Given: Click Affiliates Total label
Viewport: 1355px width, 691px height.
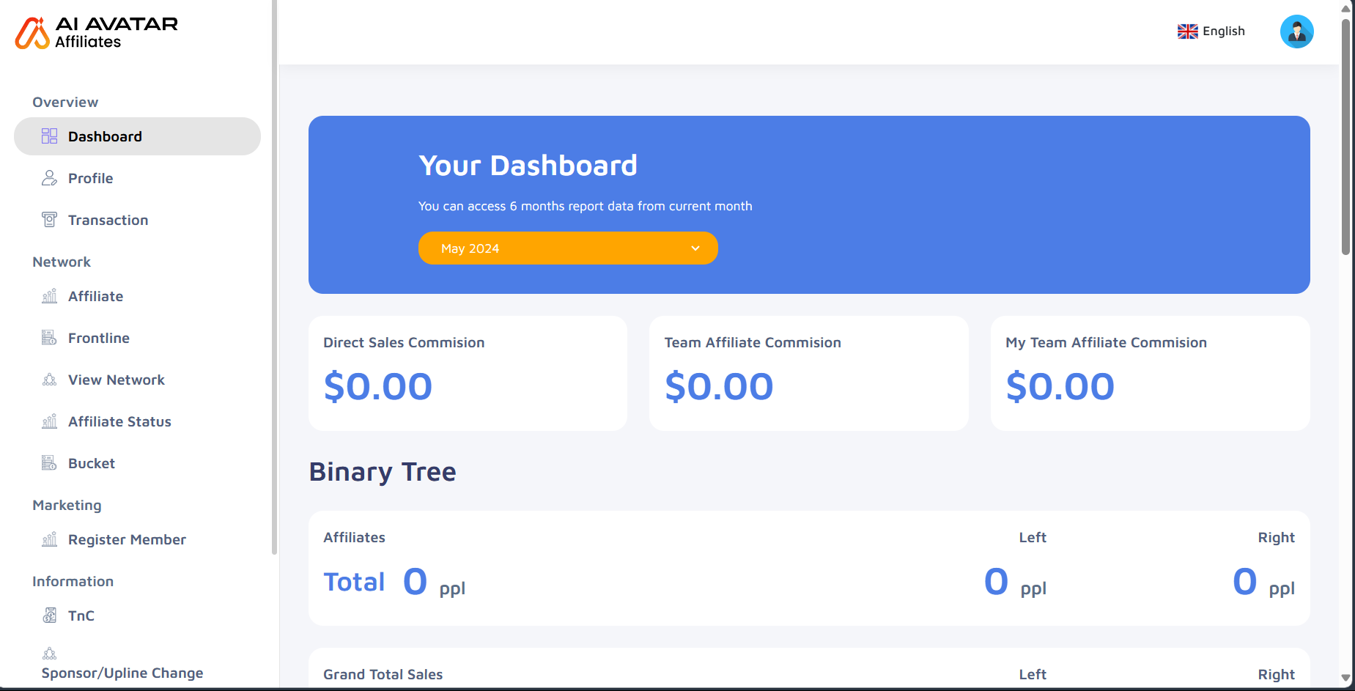Looking at the screenshot, I should click(354, 582).
